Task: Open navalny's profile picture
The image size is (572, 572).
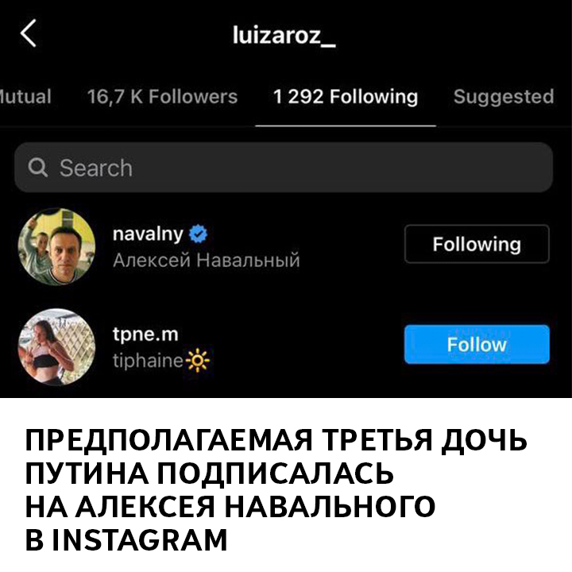Action: [56, 246]
